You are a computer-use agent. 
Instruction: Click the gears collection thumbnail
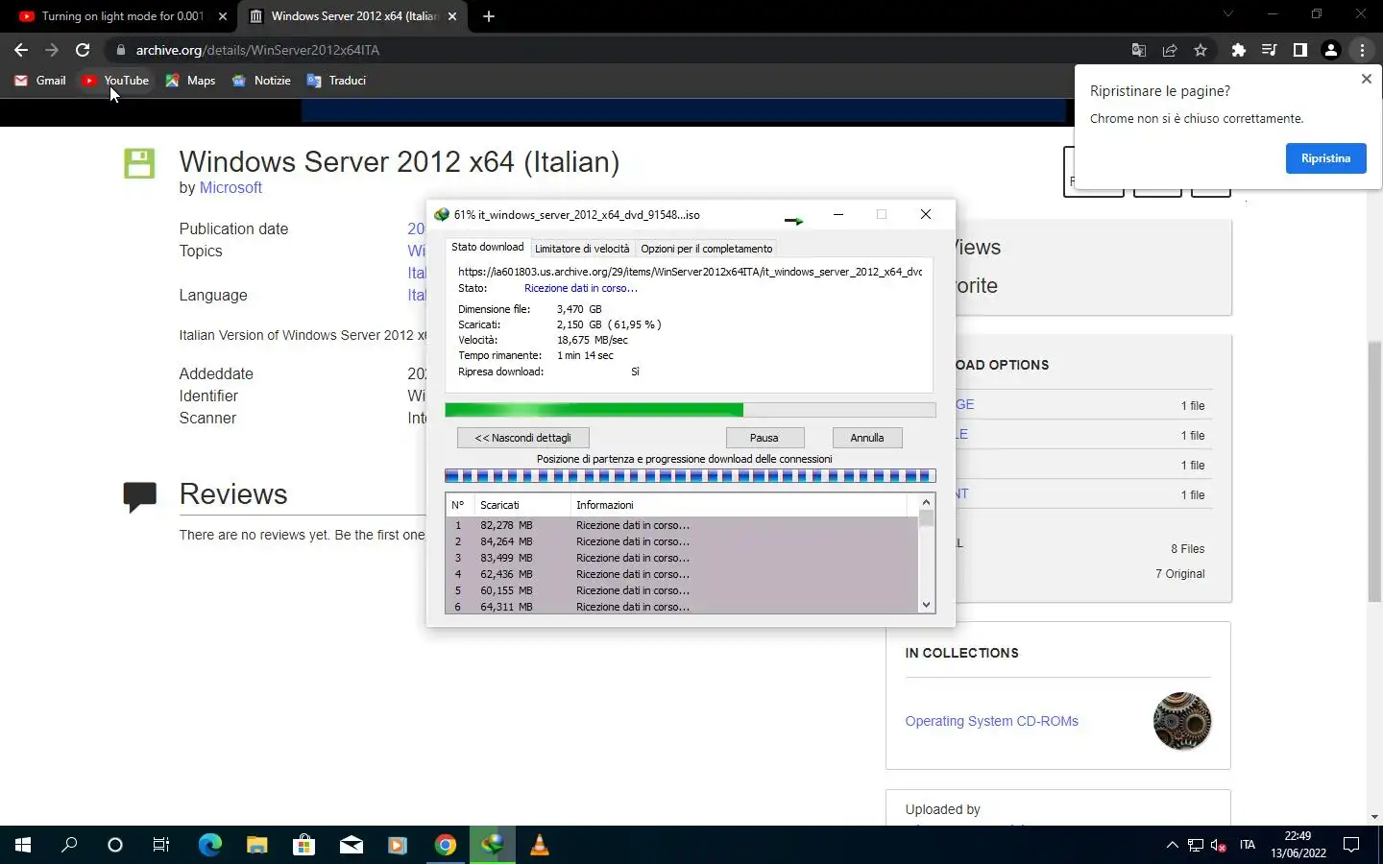1181,721
